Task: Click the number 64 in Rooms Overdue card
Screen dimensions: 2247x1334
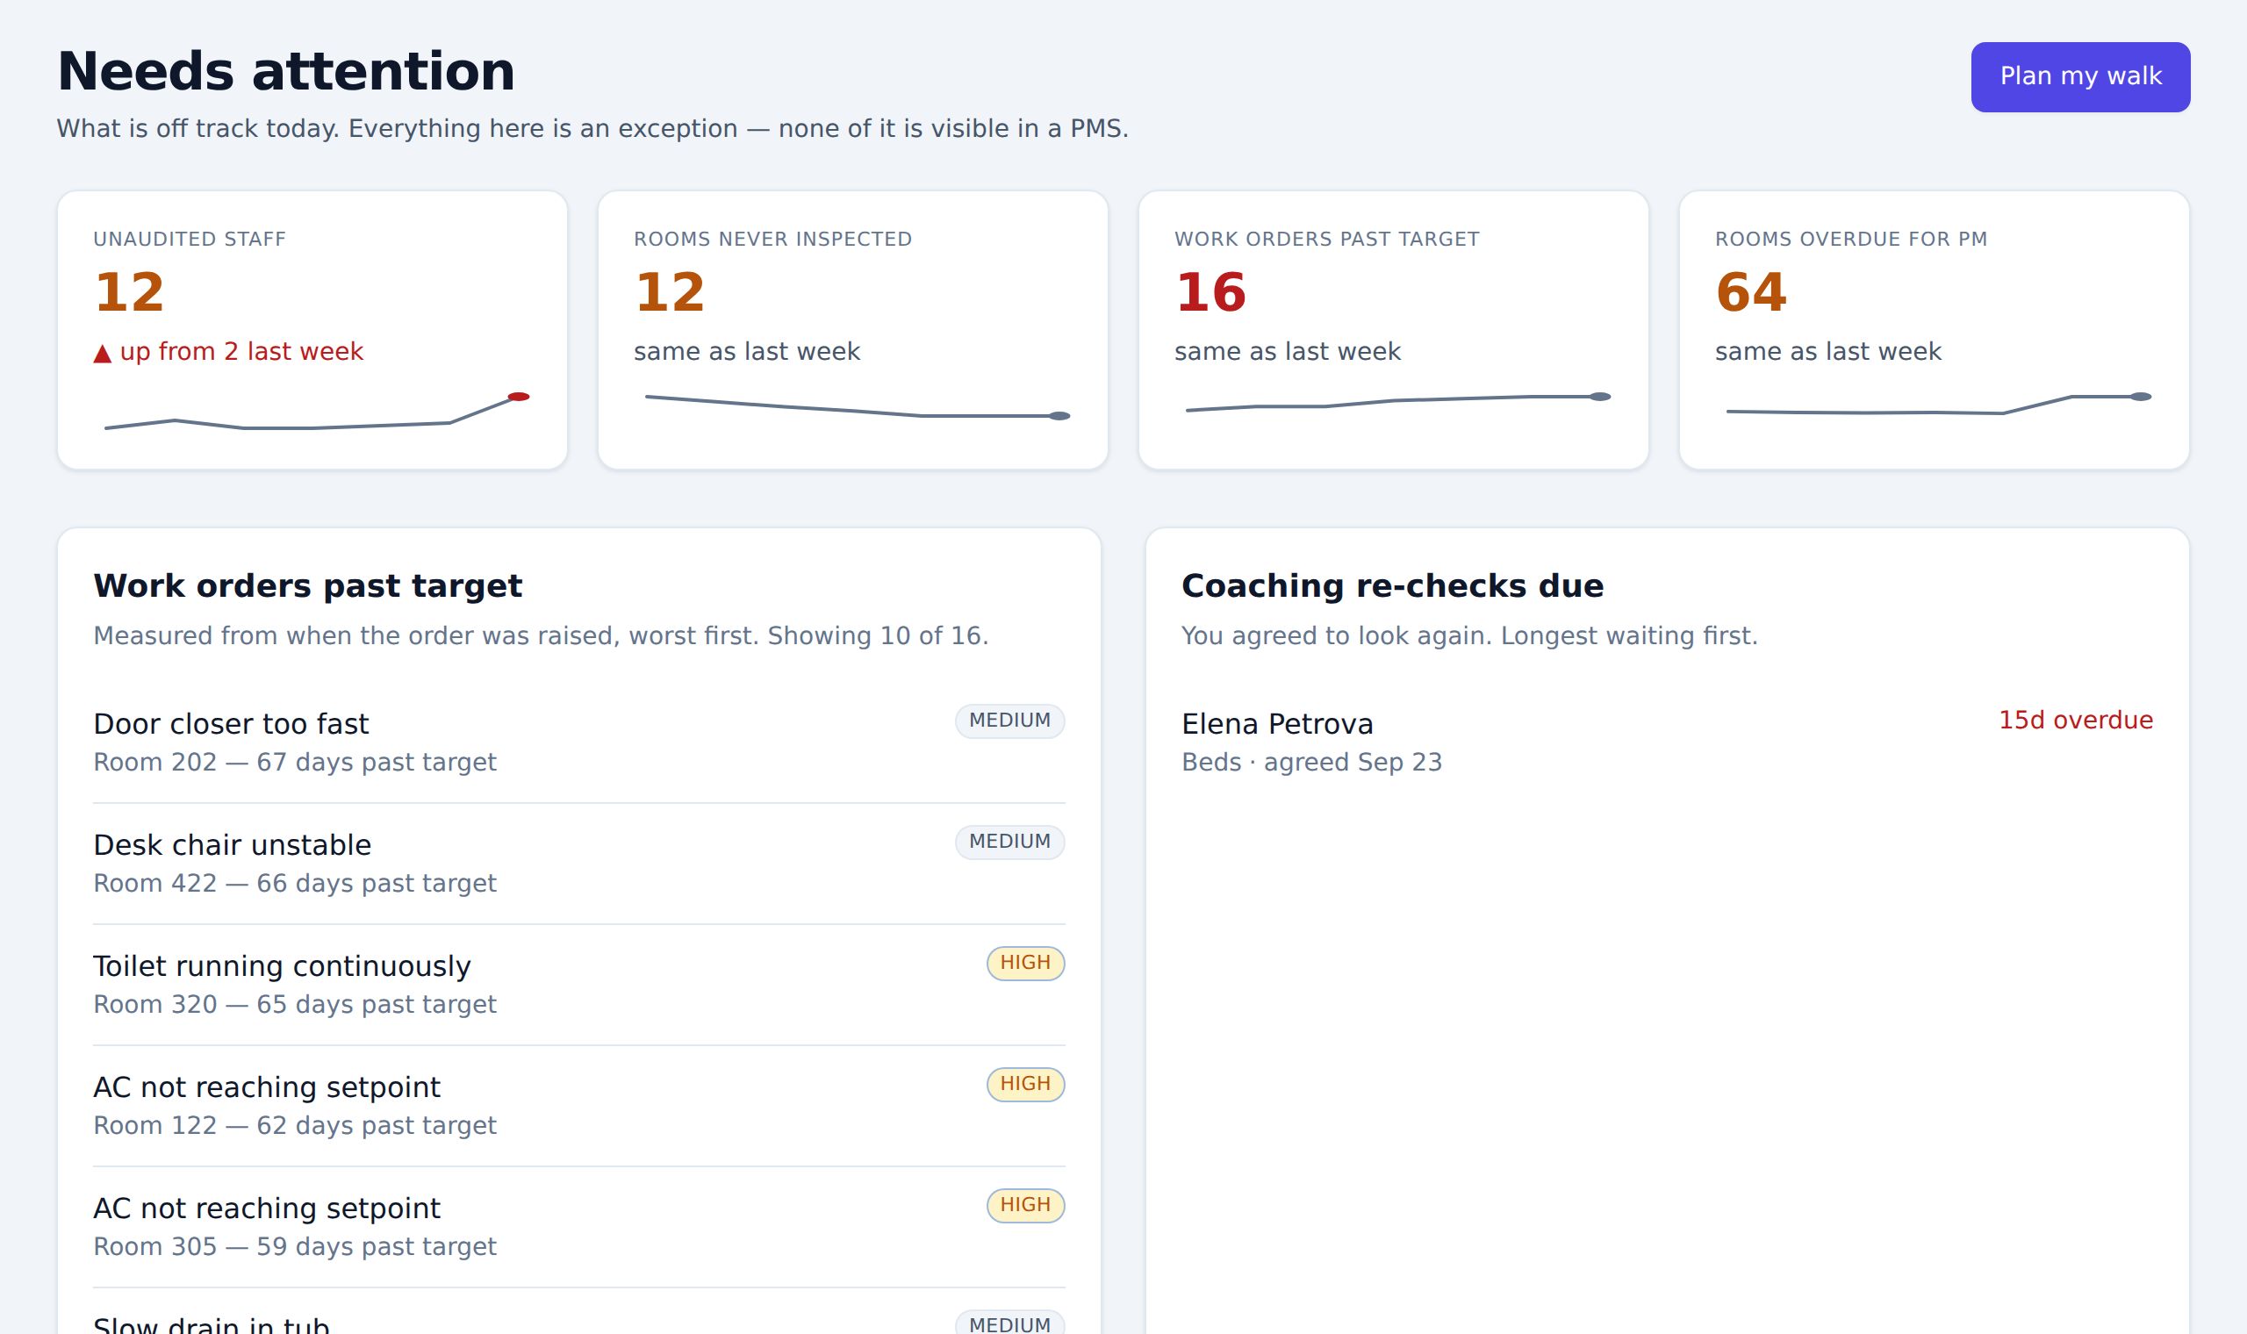Action: pyautogui.click(x=1751, y=292)
